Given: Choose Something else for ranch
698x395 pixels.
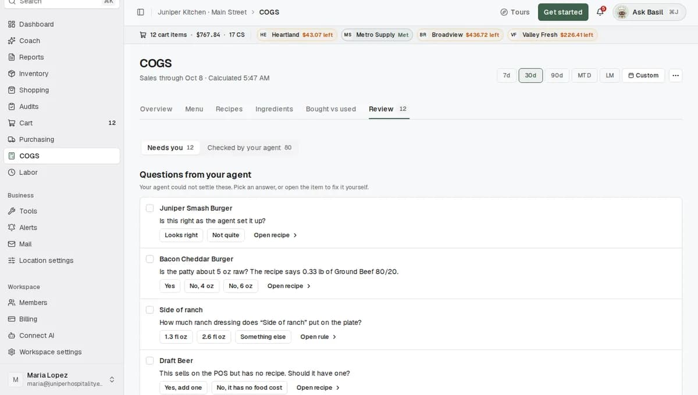Looking at the screenshot, I should (263, 337).
